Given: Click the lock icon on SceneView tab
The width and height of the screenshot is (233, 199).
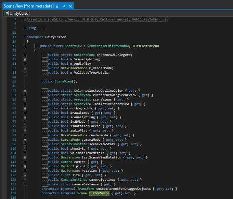Looking at the screenshot, I should tap(57, 6).
